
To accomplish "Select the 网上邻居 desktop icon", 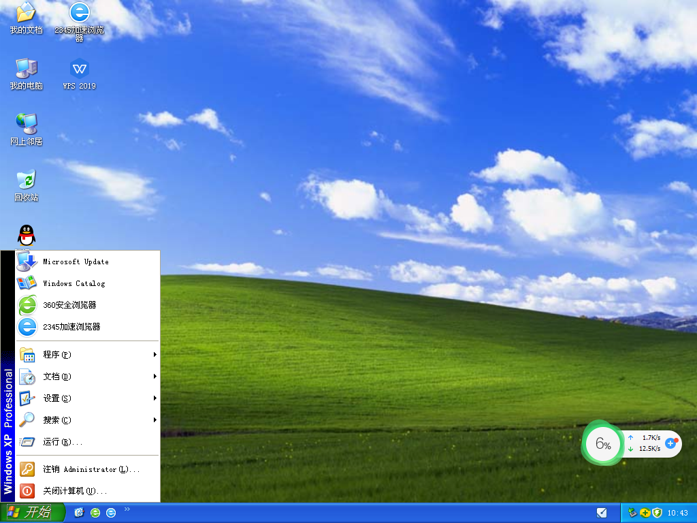I will coord(27,129).
